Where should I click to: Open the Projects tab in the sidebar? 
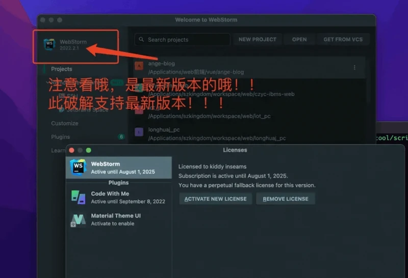tap(62, 69)
